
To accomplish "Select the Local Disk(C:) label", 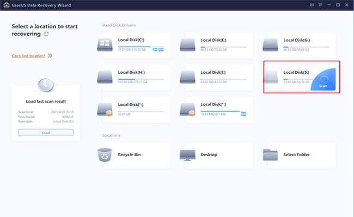I will coord(131,40).
